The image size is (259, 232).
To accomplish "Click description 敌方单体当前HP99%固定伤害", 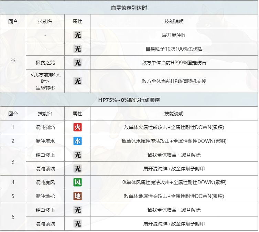I will pos(174,63).
